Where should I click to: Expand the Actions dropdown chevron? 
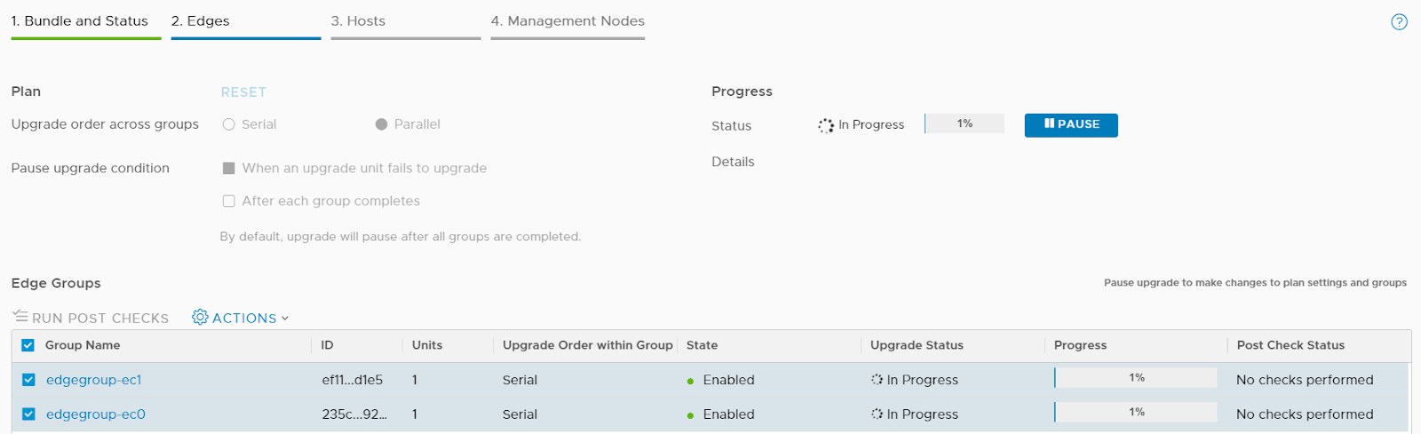(285, 318)
